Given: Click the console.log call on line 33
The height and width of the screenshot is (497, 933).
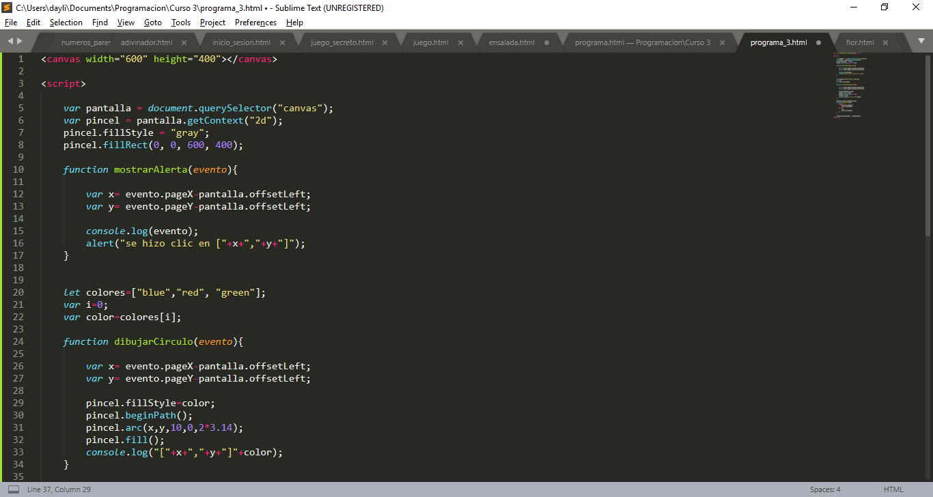Looking at the screenshot, I should (184, 452).
